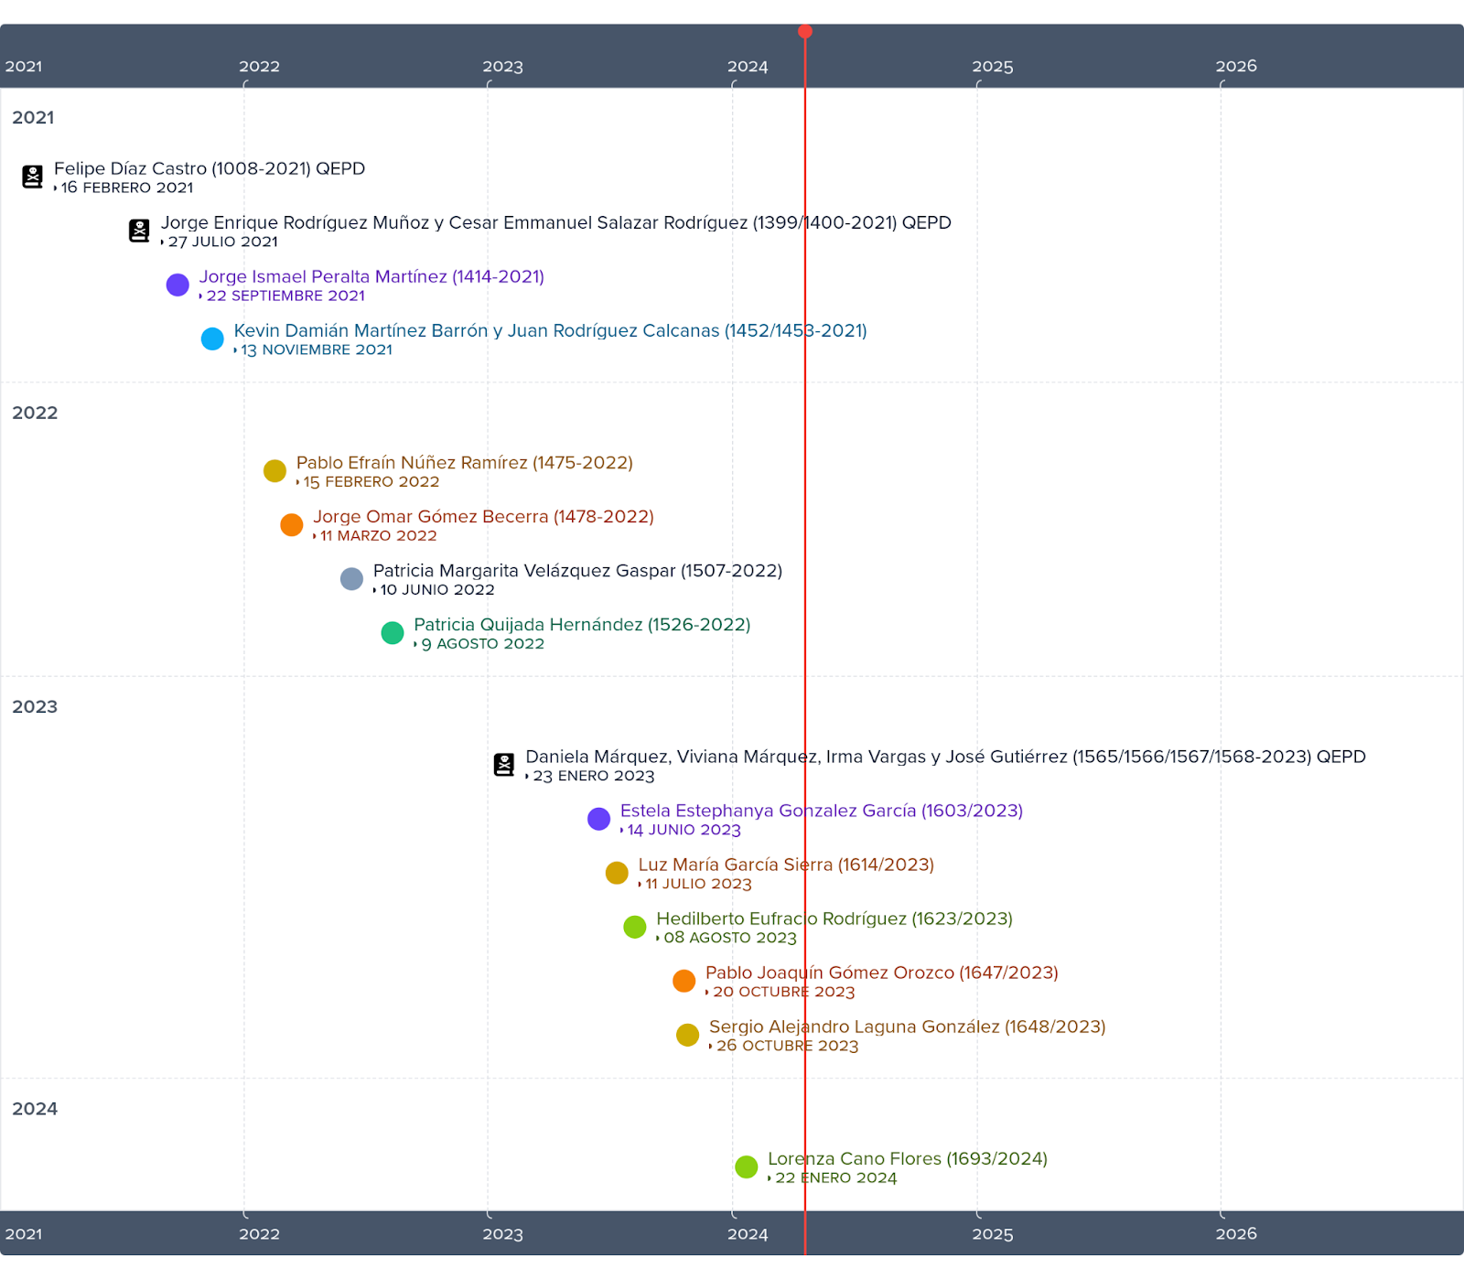Open the Felipe Díaz Castro (1008-2021) QEPD title
Image resolution: width=1464 pixels, height=1279 pixels.
click(x=210, y=168)
